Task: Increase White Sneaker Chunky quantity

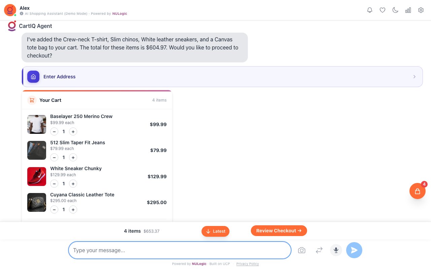Action: pos(73,184)
